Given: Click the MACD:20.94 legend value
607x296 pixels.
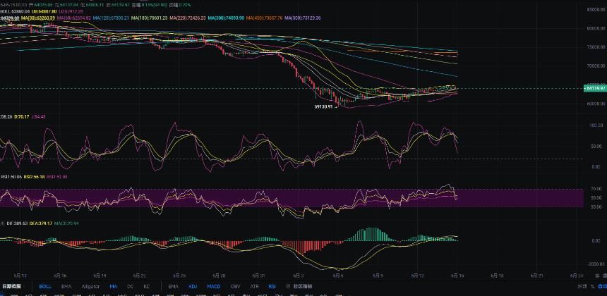Looking at the screenshot, I should point(66,223).
